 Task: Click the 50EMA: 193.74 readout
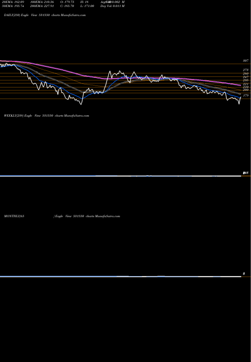pyautogui.click(x=14, y=6)
